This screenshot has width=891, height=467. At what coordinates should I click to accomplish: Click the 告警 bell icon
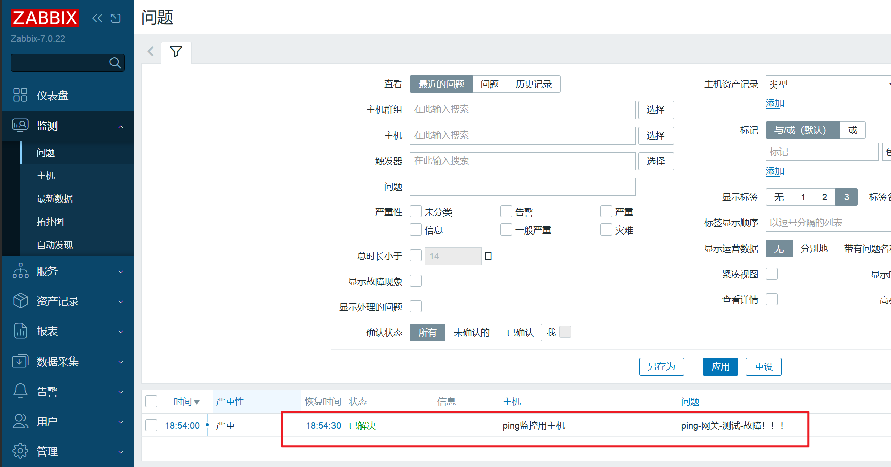[x=20, y=391]
